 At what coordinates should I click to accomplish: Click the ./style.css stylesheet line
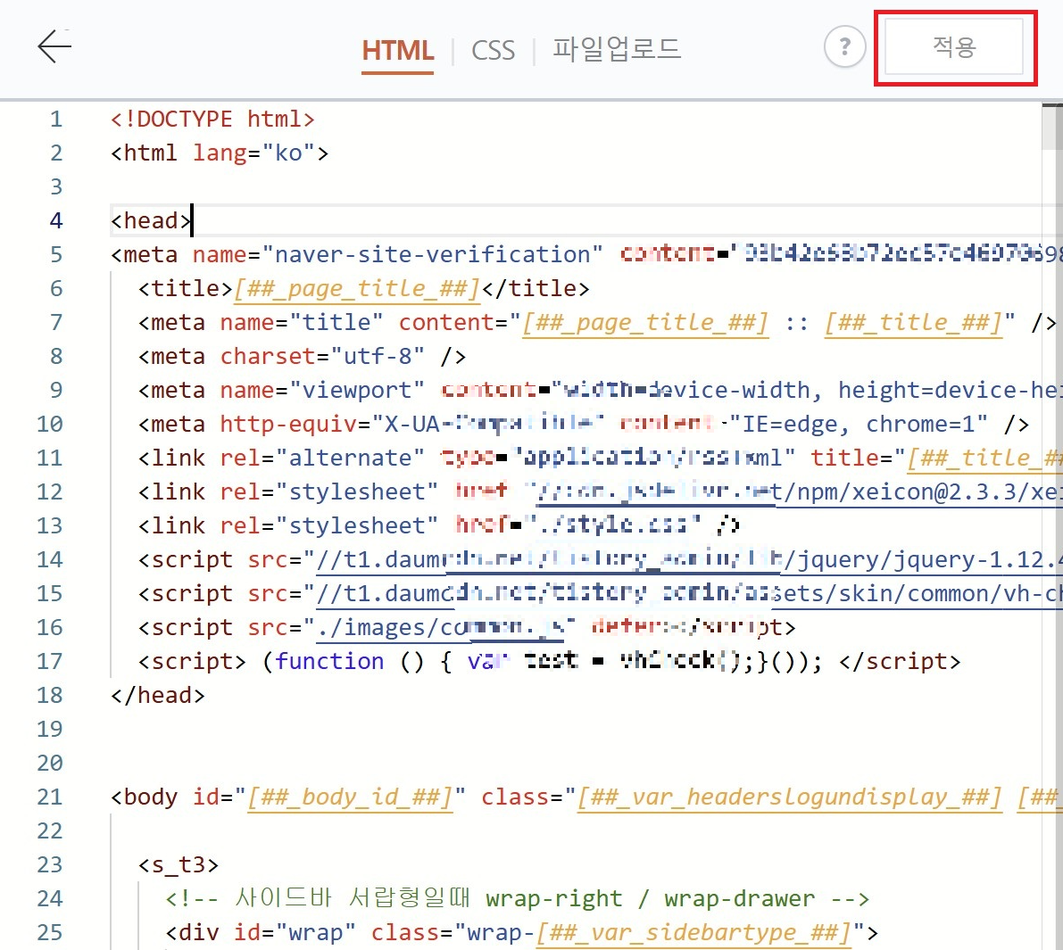(x=439, y=525)
